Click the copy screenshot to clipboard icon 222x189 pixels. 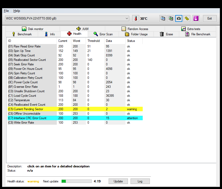tap(171, 18)
